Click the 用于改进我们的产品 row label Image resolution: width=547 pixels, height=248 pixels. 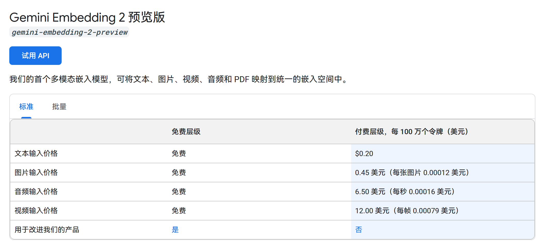[47, 230]
